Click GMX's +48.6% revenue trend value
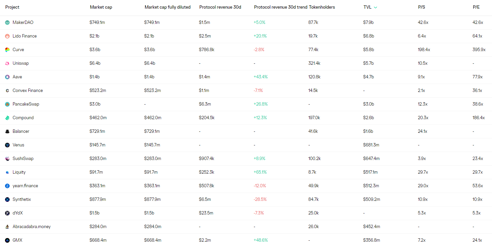This screenshot has height=247, width=492. pyautogui.click(x=261, y=240)
